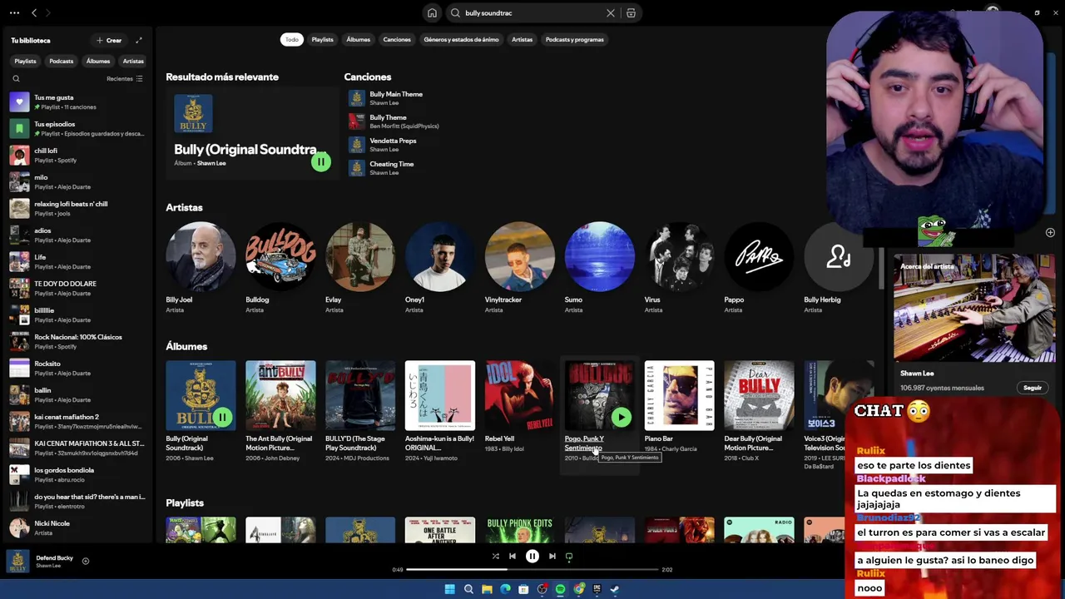The width and height of the screenshot is (1065, 599).
Task: Open the Rocksito playlist
Action: (79, 368)
